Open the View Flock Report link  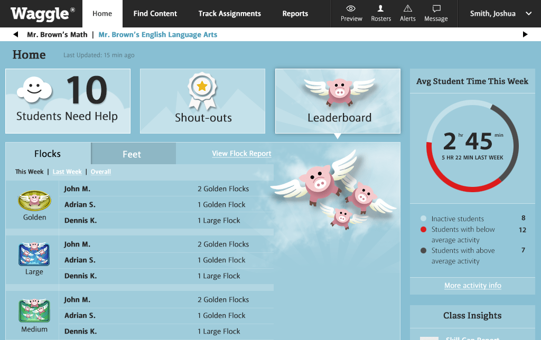[241, 154]
